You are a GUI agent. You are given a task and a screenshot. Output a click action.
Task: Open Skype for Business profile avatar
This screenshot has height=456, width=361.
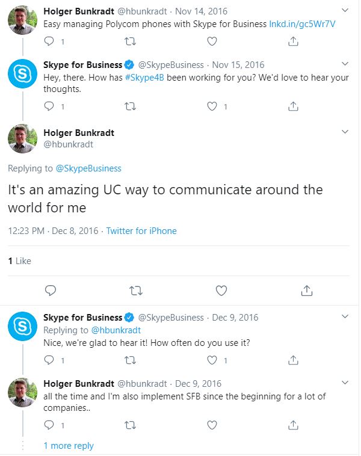point(23,75)
